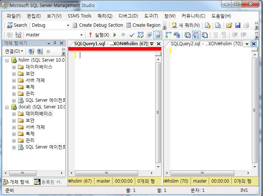Click Uncomment selected lines icon
Viewport: 263px width, 196px height.
point(224,35)
